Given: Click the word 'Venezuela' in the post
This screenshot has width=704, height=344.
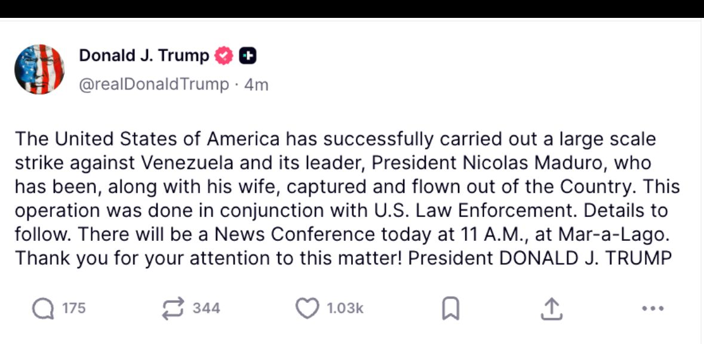Looking at the screenshot, I should click(174, 163).
